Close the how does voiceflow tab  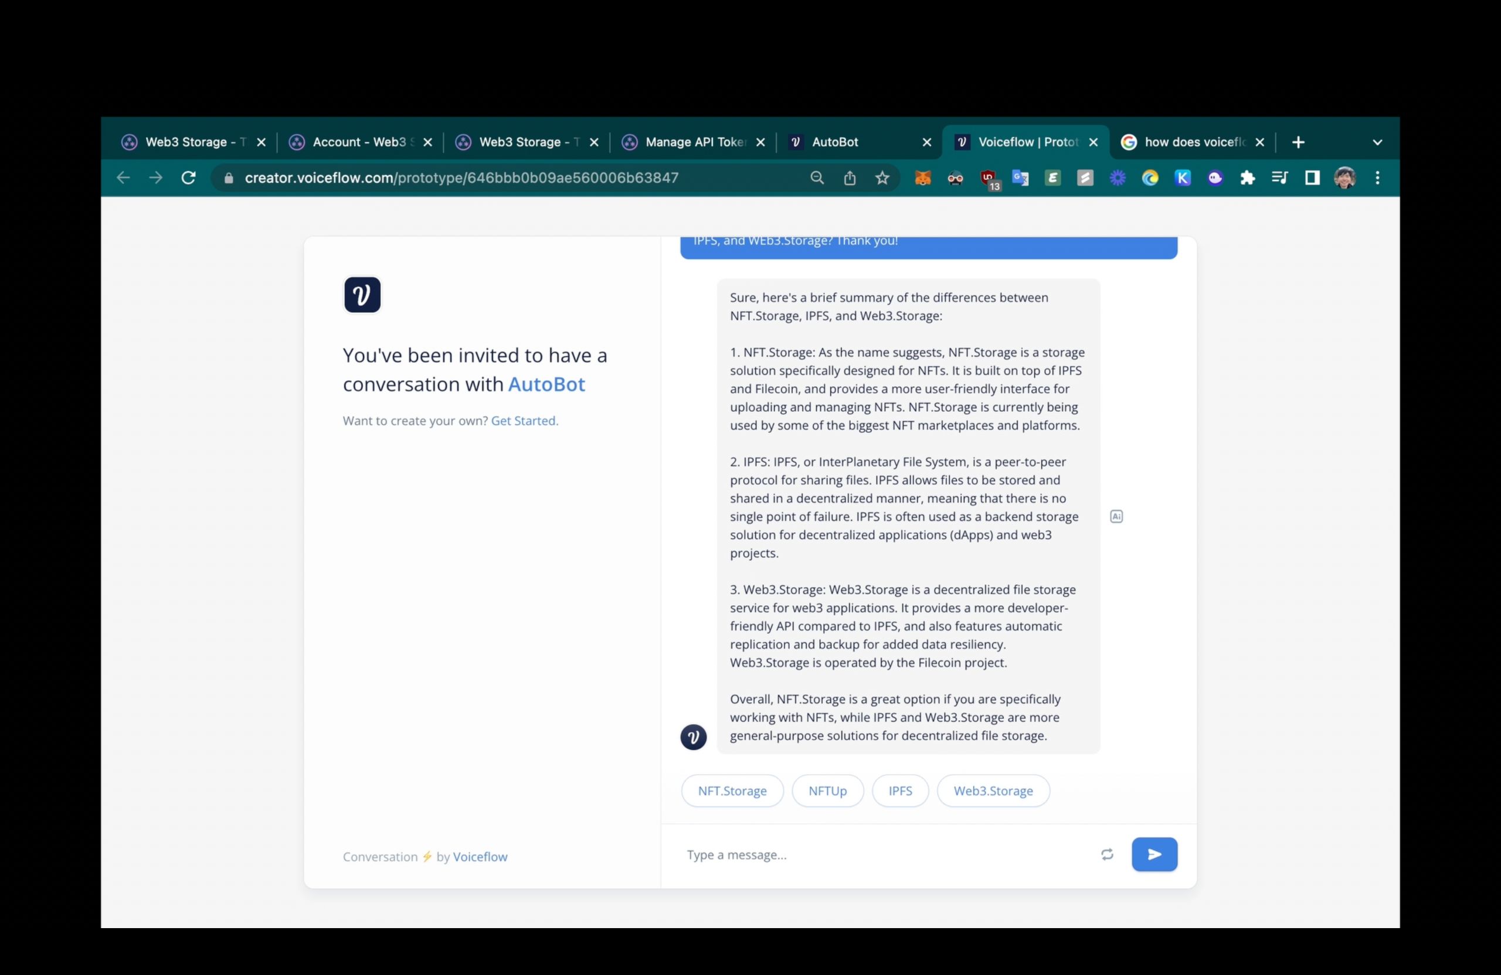(1259, 142)
